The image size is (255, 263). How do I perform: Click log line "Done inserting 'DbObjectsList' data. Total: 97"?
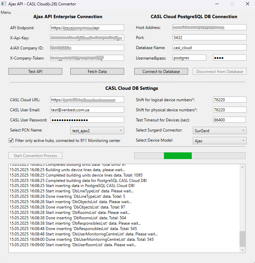tap(67, 207)
